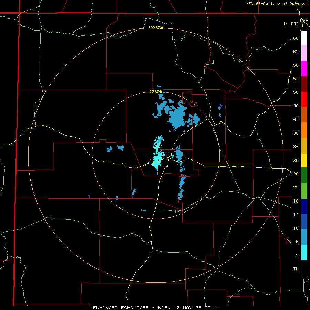This screenshot has height=310, width=310.
Task: Click the '[K FT]' units label
Action: pos(291,24)
